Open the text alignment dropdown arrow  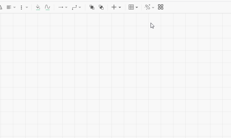pyautogui.click(x=14, y=7)
